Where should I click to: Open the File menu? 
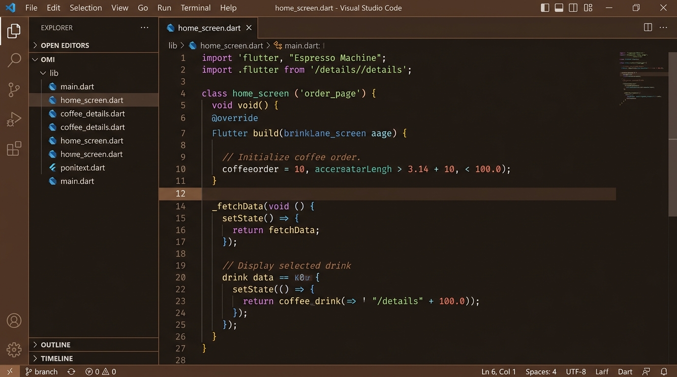[x=31, y=8]
